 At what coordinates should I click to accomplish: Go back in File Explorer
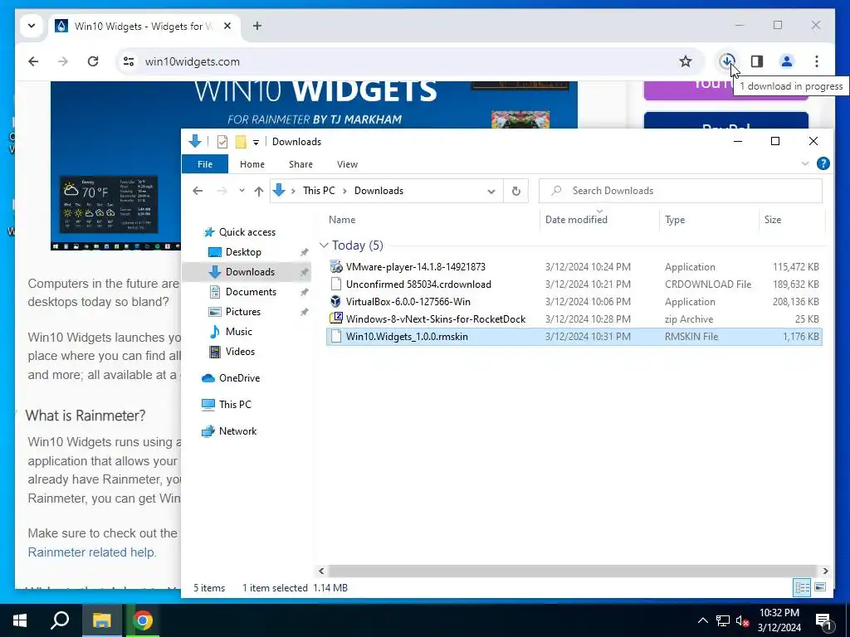198,191
